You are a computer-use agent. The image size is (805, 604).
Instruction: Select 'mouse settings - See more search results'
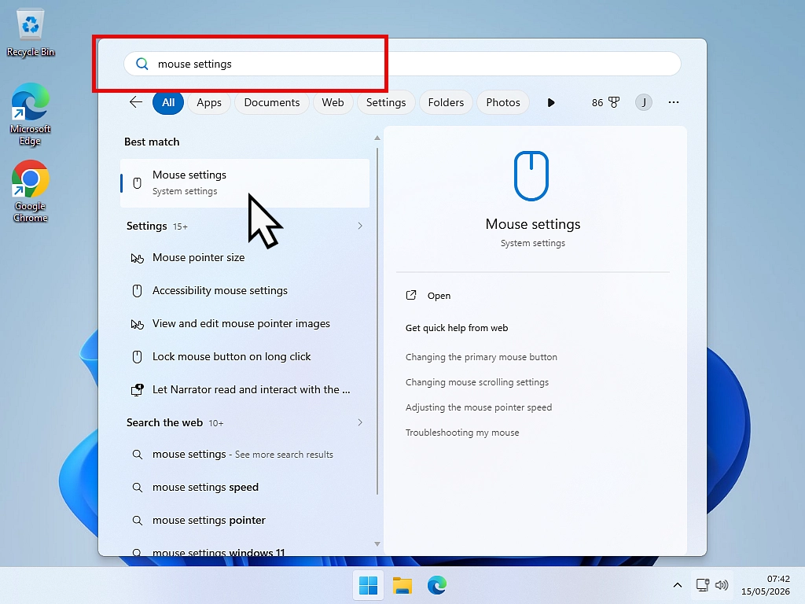pyautogui.click(x=243, y=455)
